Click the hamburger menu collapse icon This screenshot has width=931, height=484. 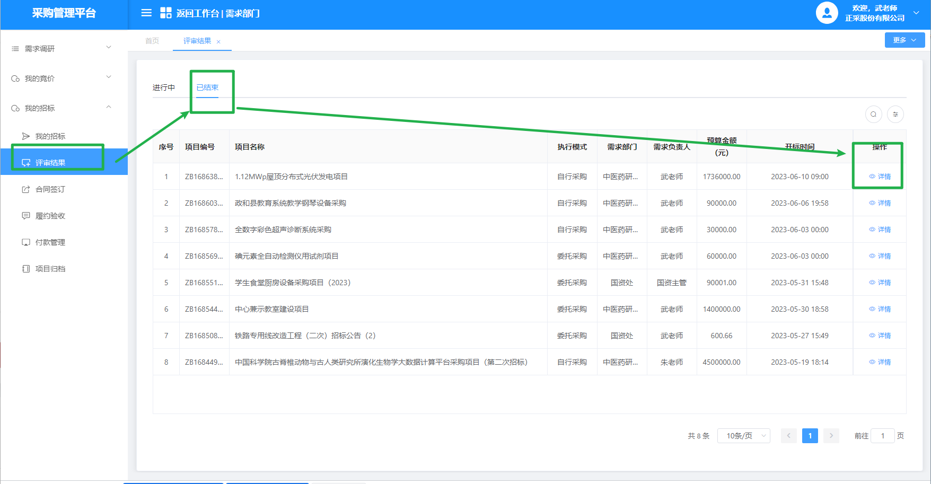(146, 13)
